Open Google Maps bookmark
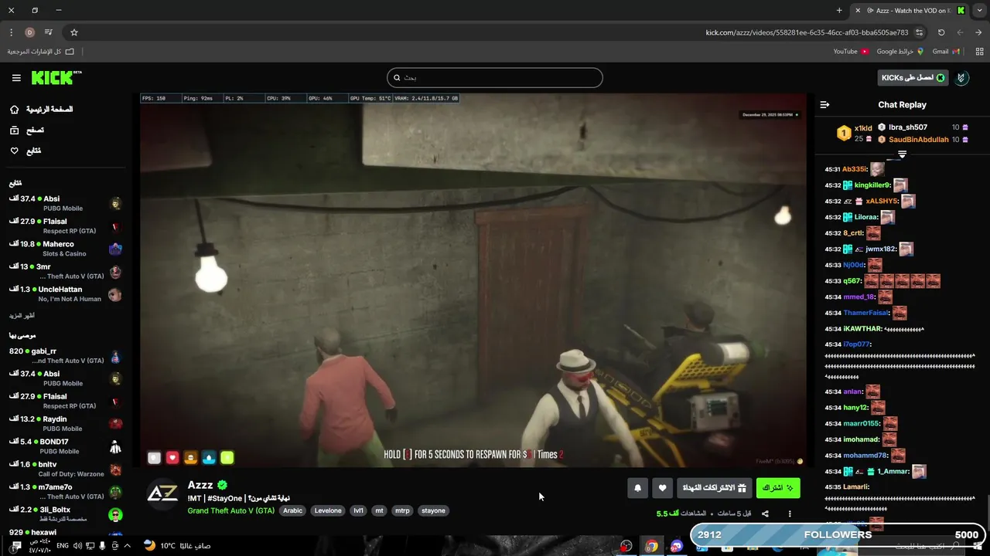Viewport: 990px width, 556px height. coord(900,52)
